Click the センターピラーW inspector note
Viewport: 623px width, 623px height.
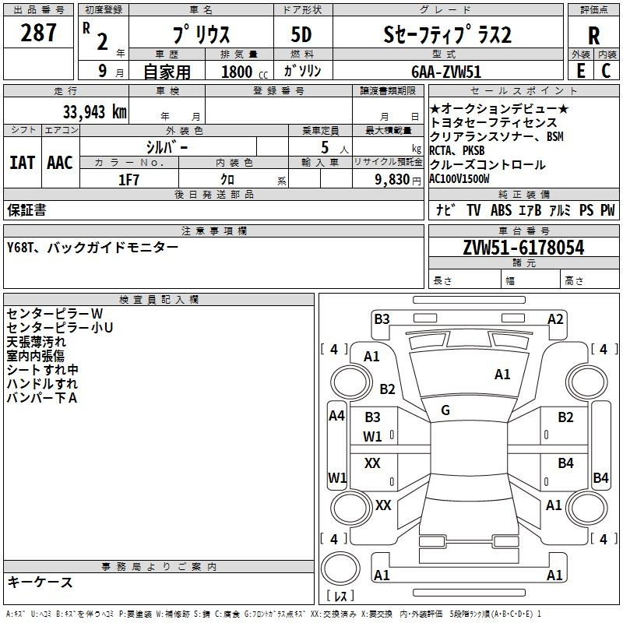pos(50,314)
